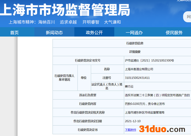This screenshot has height=136, width=191.
Task: Click the penalty content 罚款0.0200万元 cell
Action: pos(145,104)
